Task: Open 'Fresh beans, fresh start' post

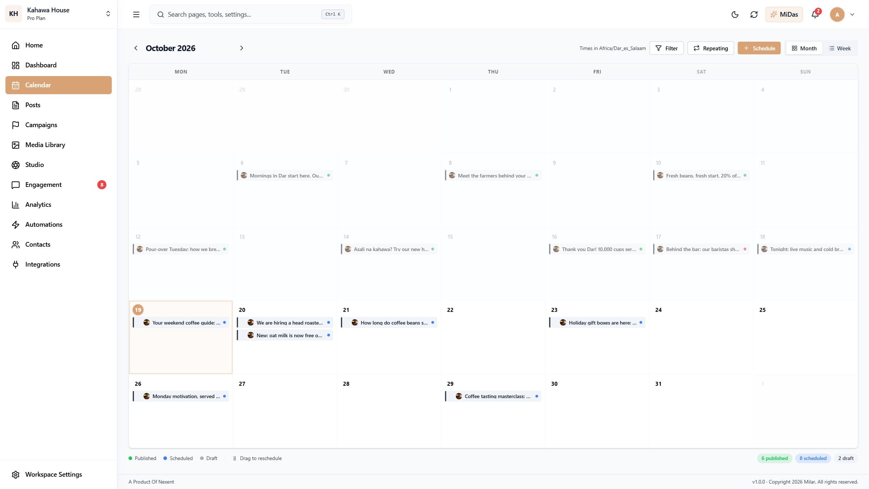Action: pyautogui.click(x=701, y=175)
